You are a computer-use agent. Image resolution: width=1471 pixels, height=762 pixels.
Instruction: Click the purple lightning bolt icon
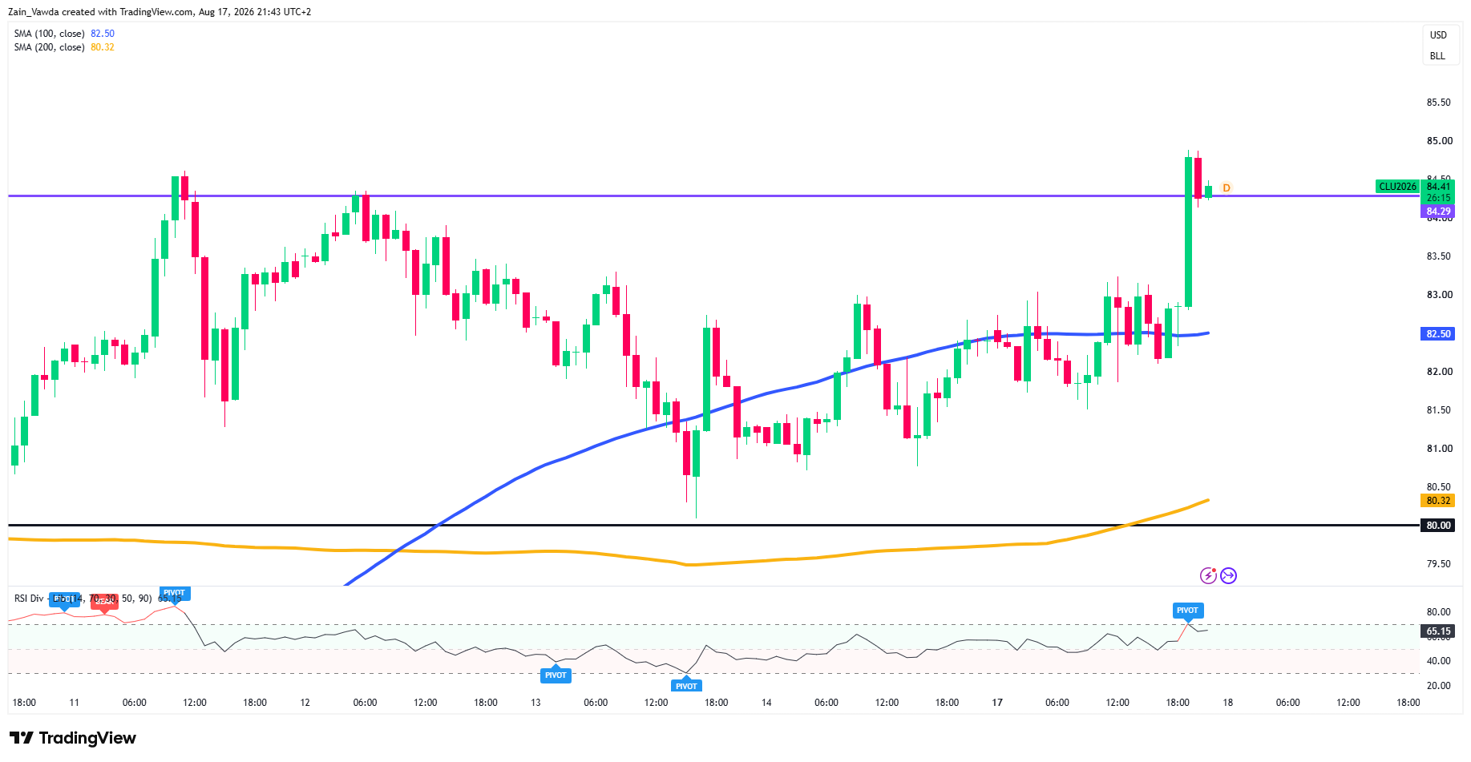coord(1208,575)
